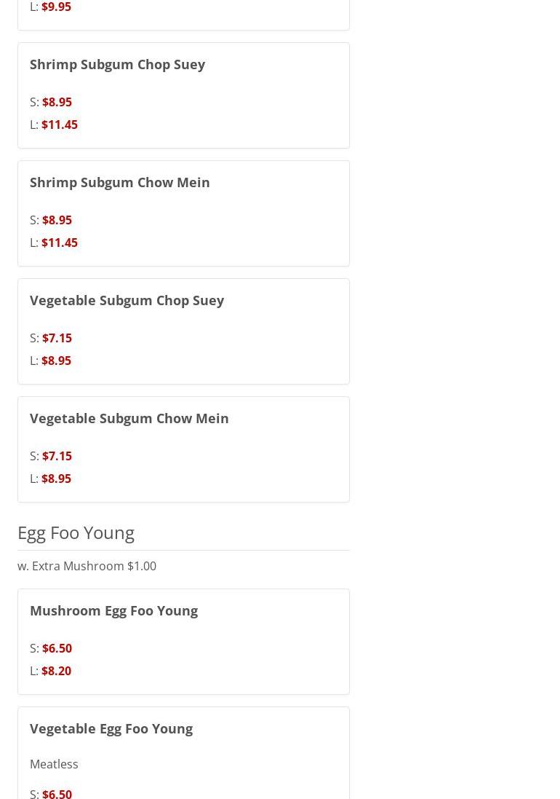The image size is (560, 799).
Task: Click the Meatless description text
Action: pos(54,764)
